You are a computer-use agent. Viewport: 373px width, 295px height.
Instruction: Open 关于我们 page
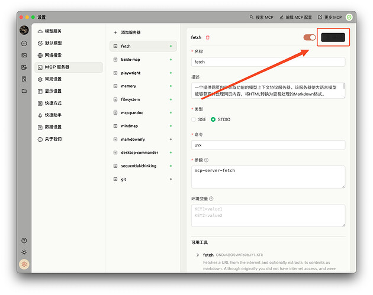[69, 139]
